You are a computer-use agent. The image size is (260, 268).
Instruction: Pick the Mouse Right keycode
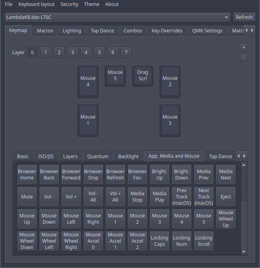[x=93, y=219]
